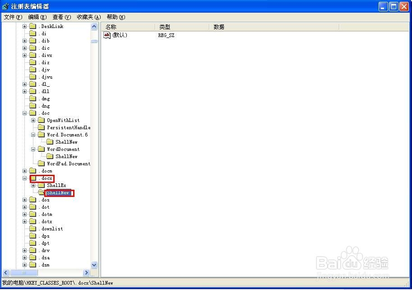The width and height of the screenshot is (412, 290).
Task: Collapse the .doc registry key
Action: click(24, 113)
